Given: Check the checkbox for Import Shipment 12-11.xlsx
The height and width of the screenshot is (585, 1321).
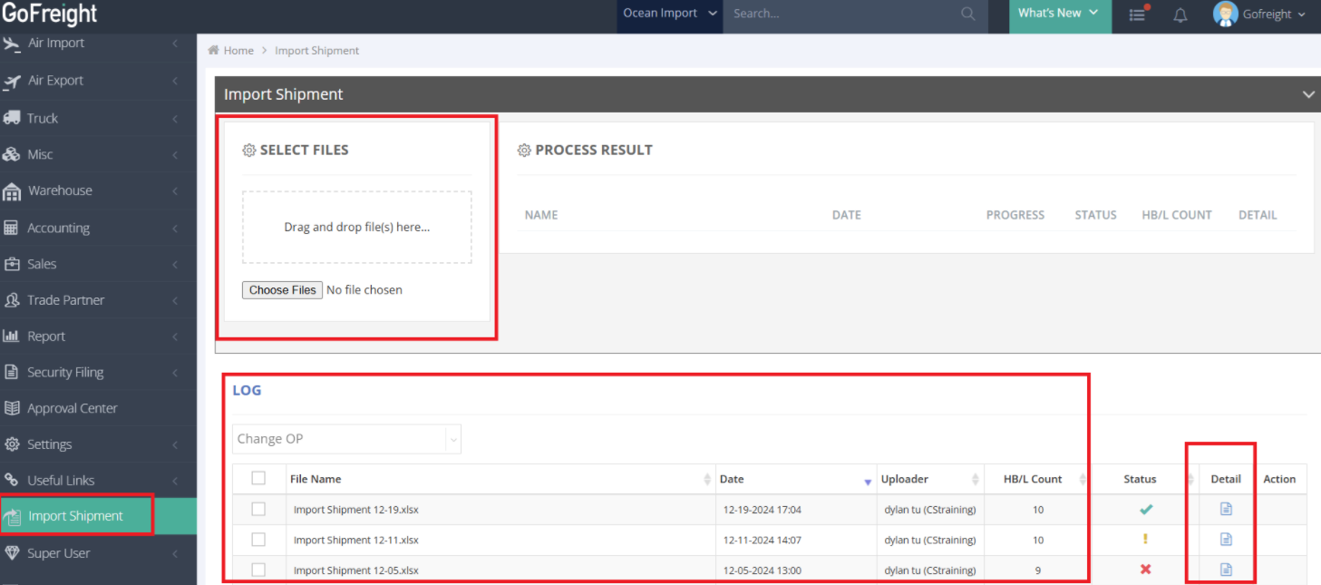Looking at the screenshot, I should coord(258,540).
